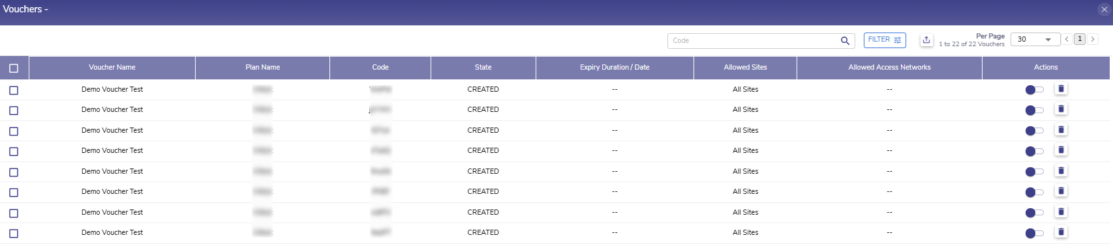
Task: Click the State column header
Action: tap(483, 68)
